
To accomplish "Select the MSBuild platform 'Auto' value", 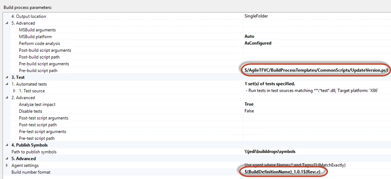I will (x=249, y=37).
